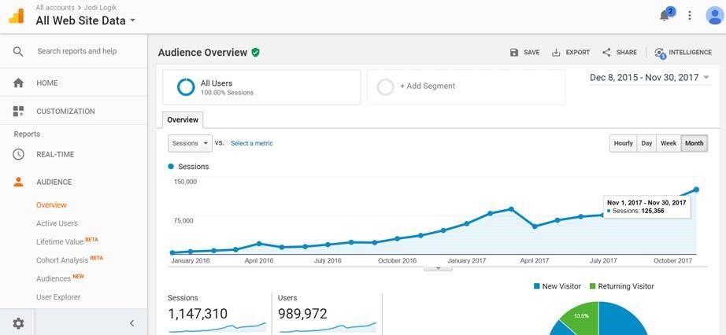Share the Audience Overview report
The image size is (726, 335).
tap(606, 53)
